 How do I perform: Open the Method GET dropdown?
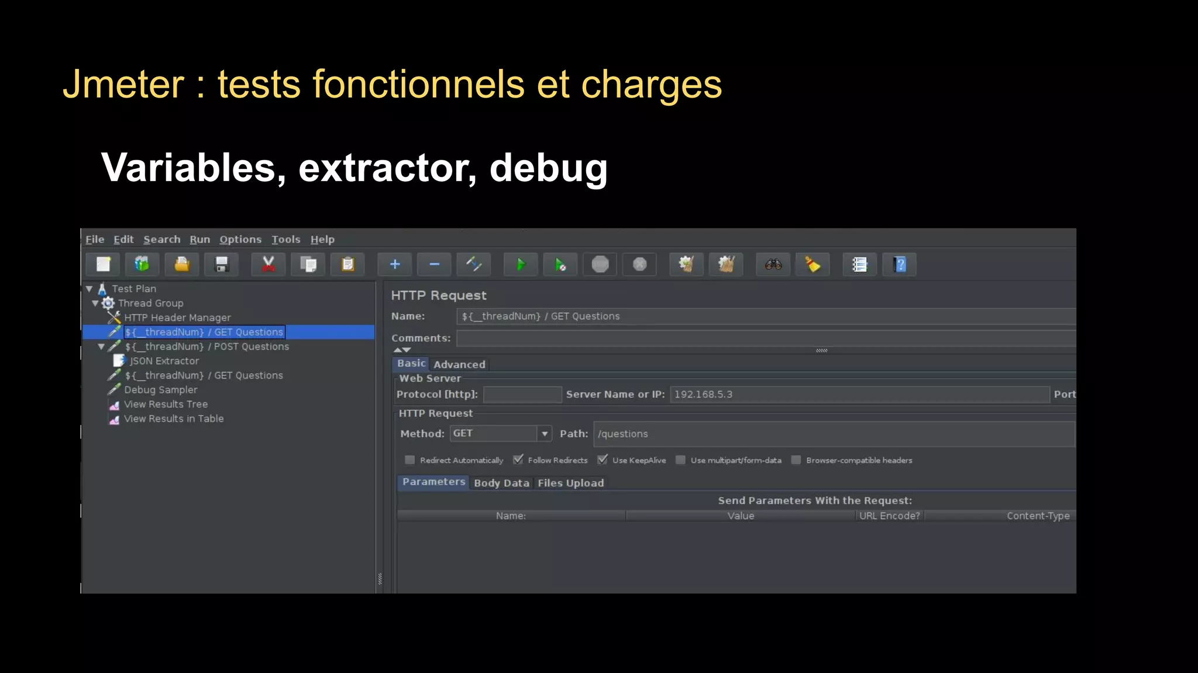pyautogui.click(x=545, y=433)
